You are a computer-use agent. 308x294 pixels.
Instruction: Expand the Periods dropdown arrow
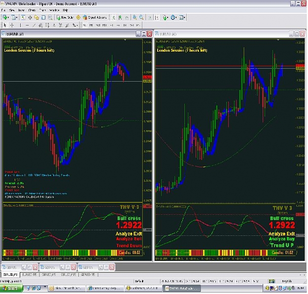coord(176,18)
